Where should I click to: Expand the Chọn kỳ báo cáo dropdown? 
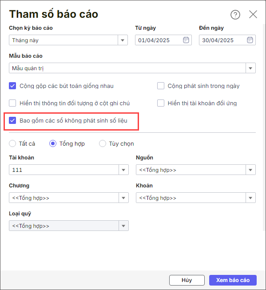click(x=123, y=40)
